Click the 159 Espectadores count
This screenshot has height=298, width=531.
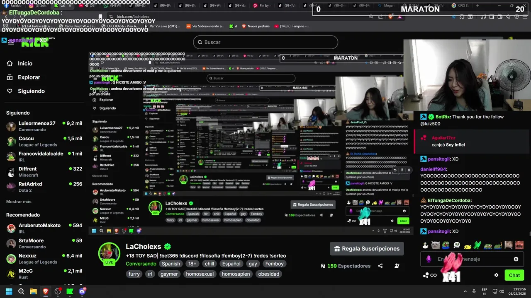tap(346, 266)
